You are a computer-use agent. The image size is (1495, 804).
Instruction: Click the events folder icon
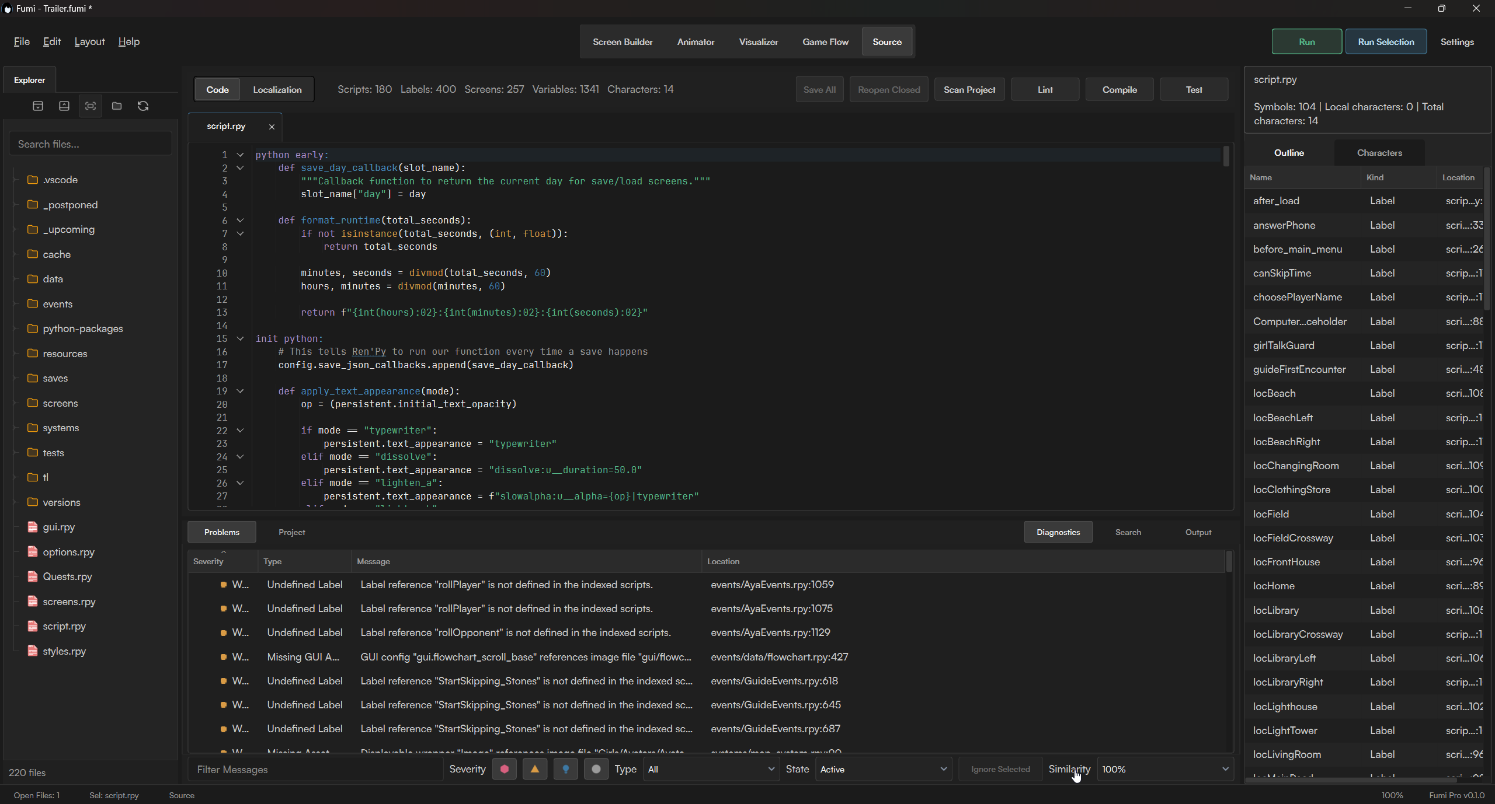(x=33, y=303)
